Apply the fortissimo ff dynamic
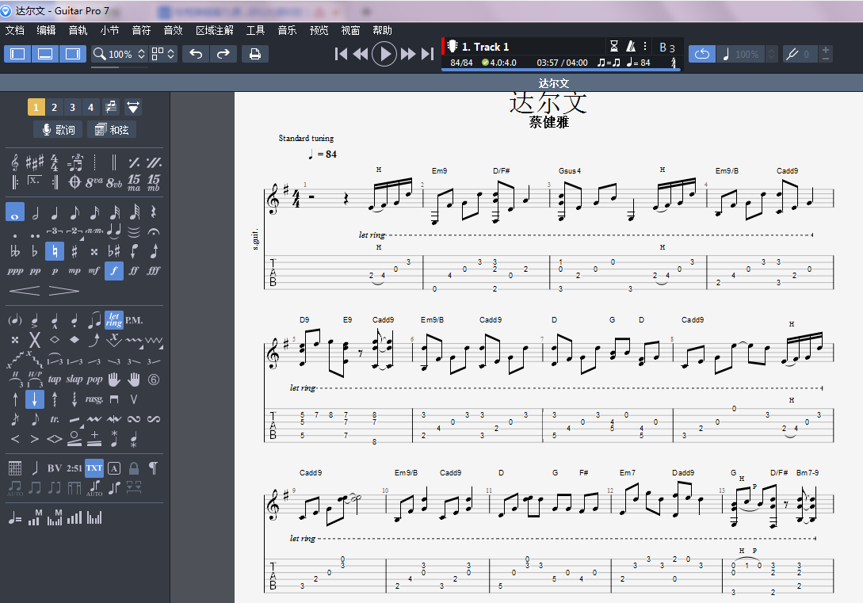Image resolution: width=863 pixels, height=603 pixels. tap(134, 271)
